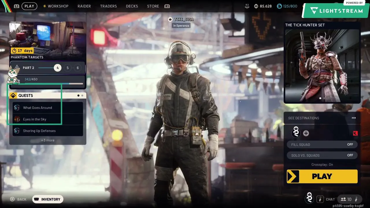The image size is (370, 208).
Task: Click the In Speranza status label
Action: [182, 25]
